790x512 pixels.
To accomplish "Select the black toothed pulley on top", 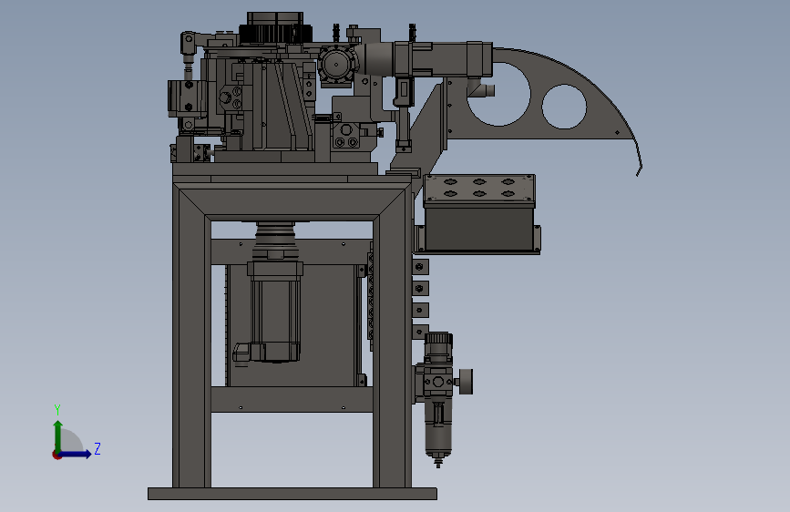I will pyautogui.click(x=275, y=34).
